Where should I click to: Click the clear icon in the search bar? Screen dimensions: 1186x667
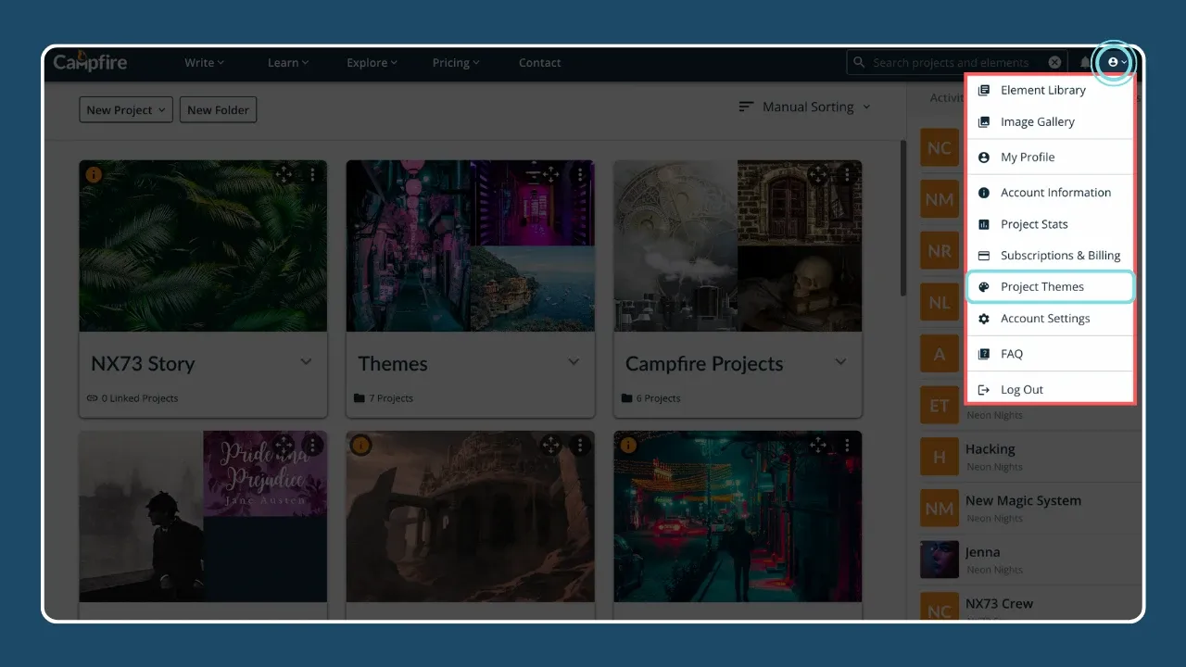coord(1054,62)
